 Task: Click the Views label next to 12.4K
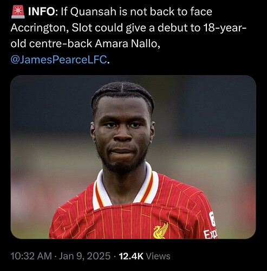(158, 256)
